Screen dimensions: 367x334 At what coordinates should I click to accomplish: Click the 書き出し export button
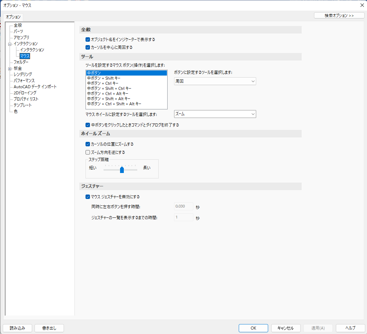49,328
